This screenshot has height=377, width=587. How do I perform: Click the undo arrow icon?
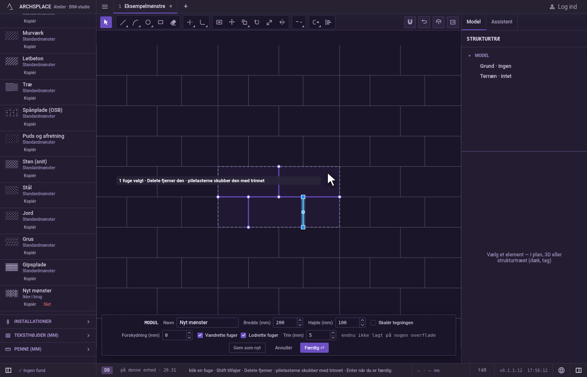tap(424, 22)
